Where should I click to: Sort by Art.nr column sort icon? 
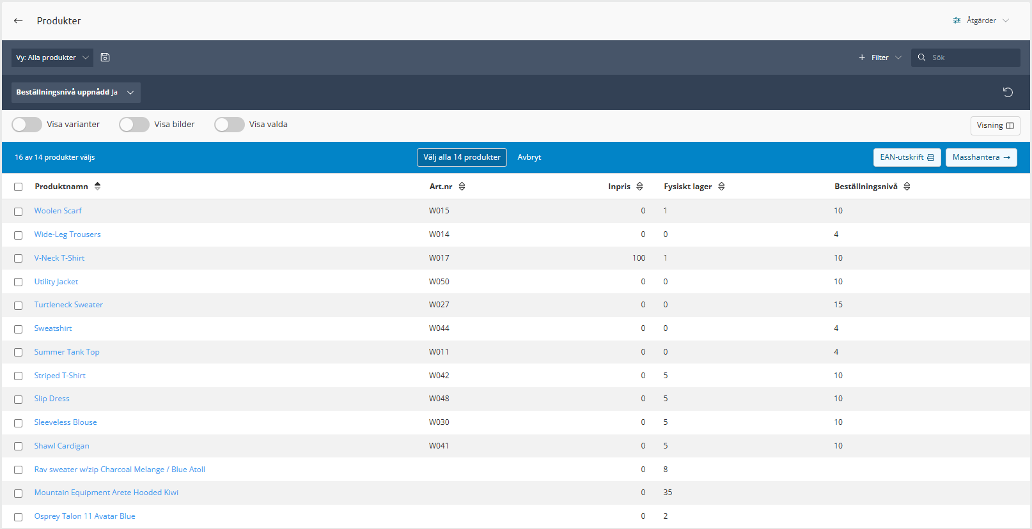pyautogui.click(x=462, y=187)
